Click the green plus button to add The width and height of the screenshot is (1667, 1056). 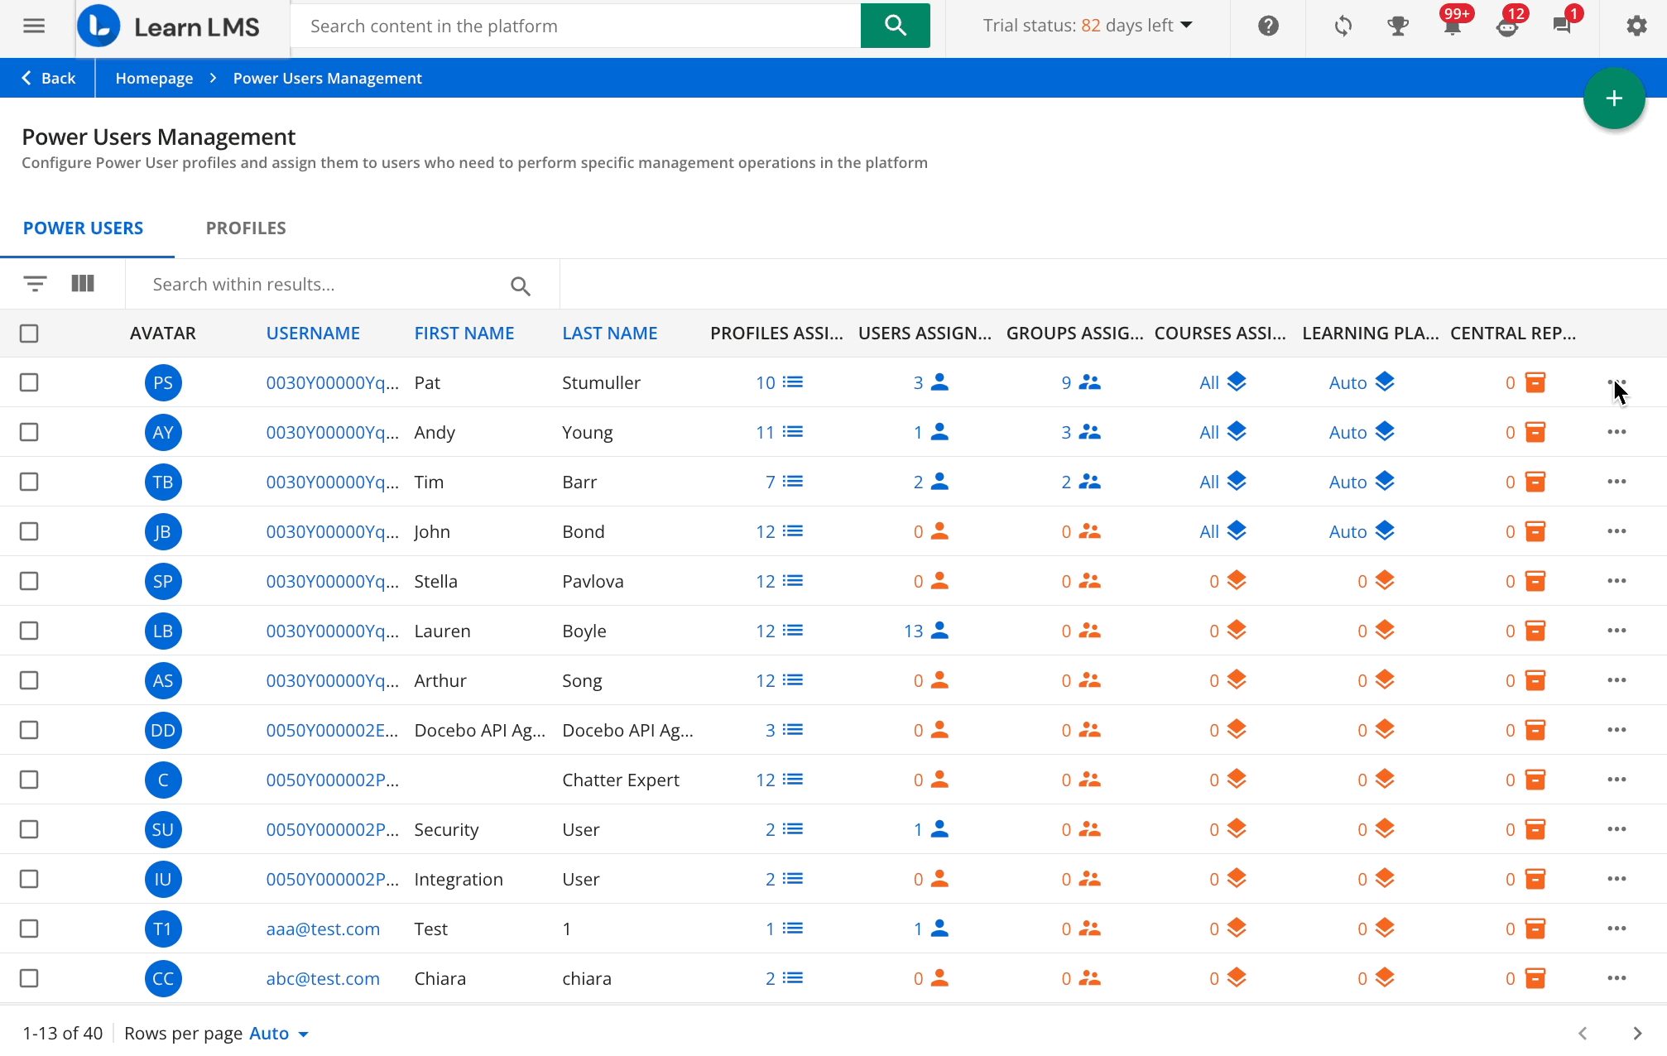1614,98
